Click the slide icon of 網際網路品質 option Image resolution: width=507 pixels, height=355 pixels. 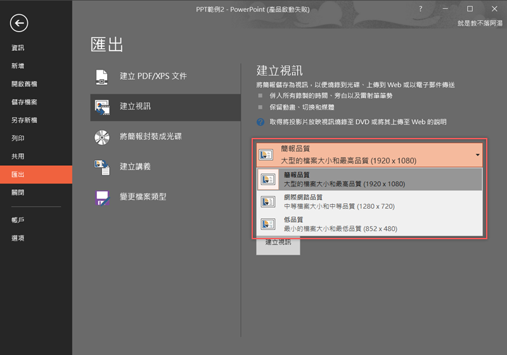click(x=268, y=202)
